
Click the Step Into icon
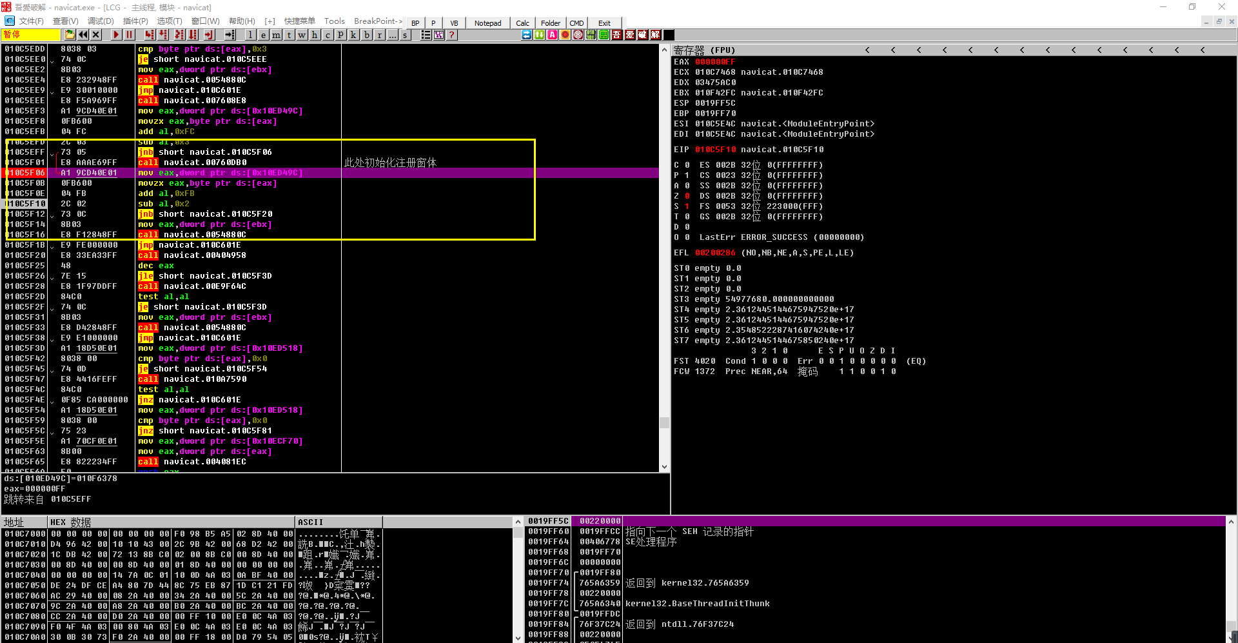[150, 35]
